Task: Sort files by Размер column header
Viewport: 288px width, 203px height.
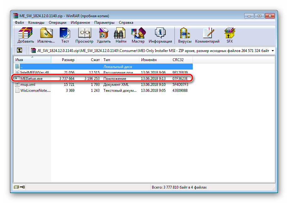Action: pyautogui.click(x=68, y=60)
